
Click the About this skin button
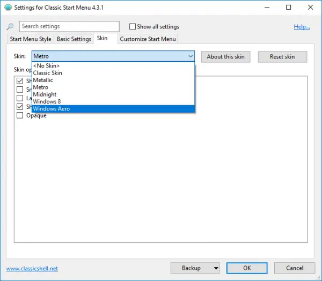click(x=226, y=57)
